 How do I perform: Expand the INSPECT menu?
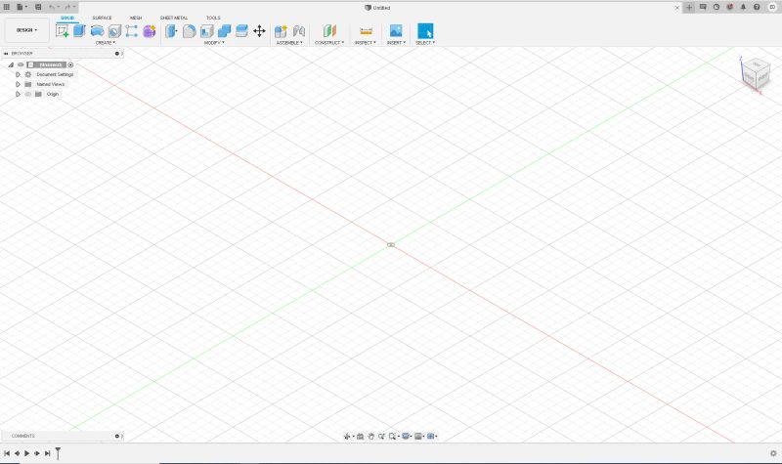coord(365,43)
